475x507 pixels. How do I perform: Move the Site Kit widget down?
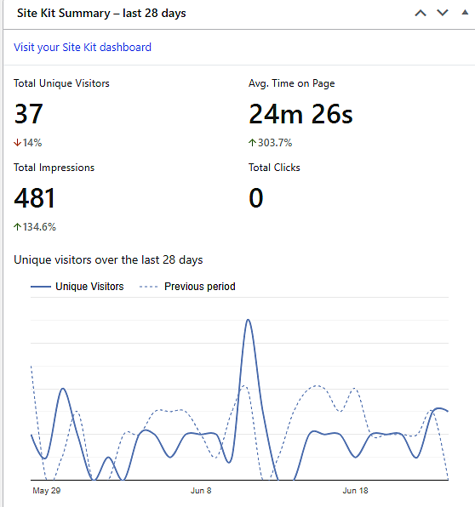(443, 13)
